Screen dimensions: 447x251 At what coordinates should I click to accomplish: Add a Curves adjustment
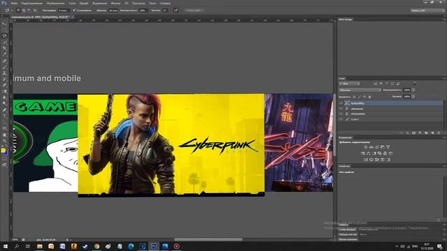(377, 147)
